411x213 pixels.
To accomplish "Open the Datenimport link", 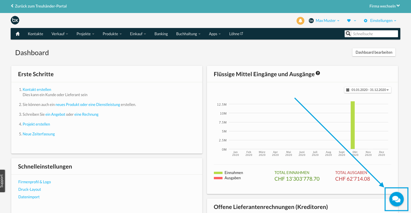I will (29, 197).
